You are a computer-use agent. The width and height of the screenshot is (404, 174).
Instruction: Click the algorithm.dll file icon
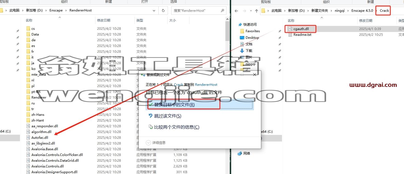(x=28, y=132)
